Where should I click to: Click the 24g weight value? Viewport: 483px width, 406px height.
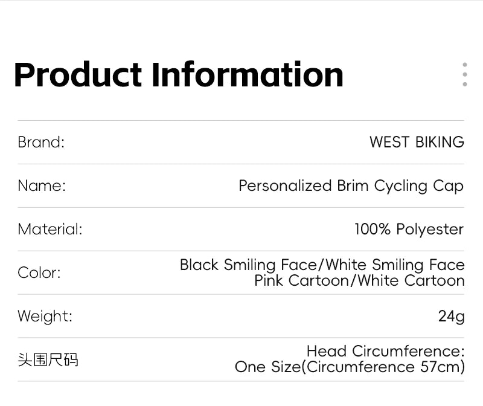point(451,316)
